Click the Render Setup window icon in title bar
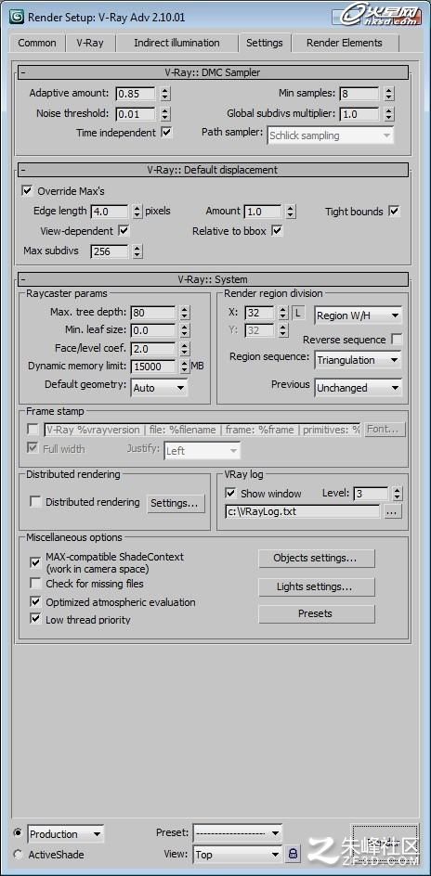This screenshot has width=431, height=876. (x=16, y=16)
